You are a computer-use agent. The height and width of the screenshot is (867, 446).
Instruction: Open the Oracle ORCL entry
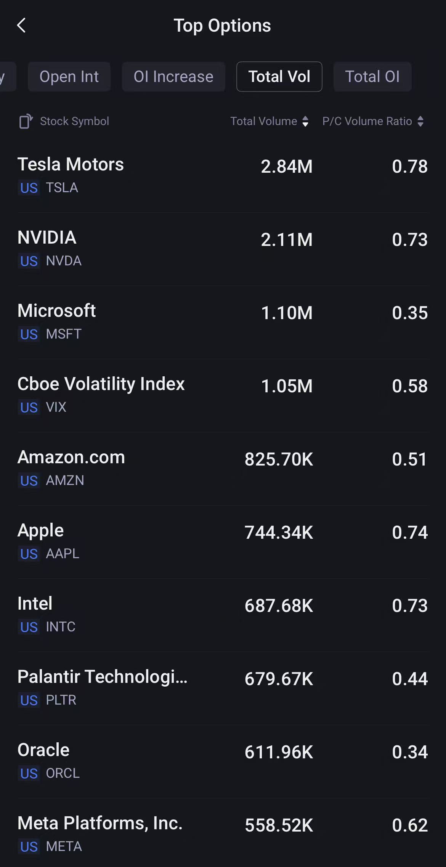223,761
